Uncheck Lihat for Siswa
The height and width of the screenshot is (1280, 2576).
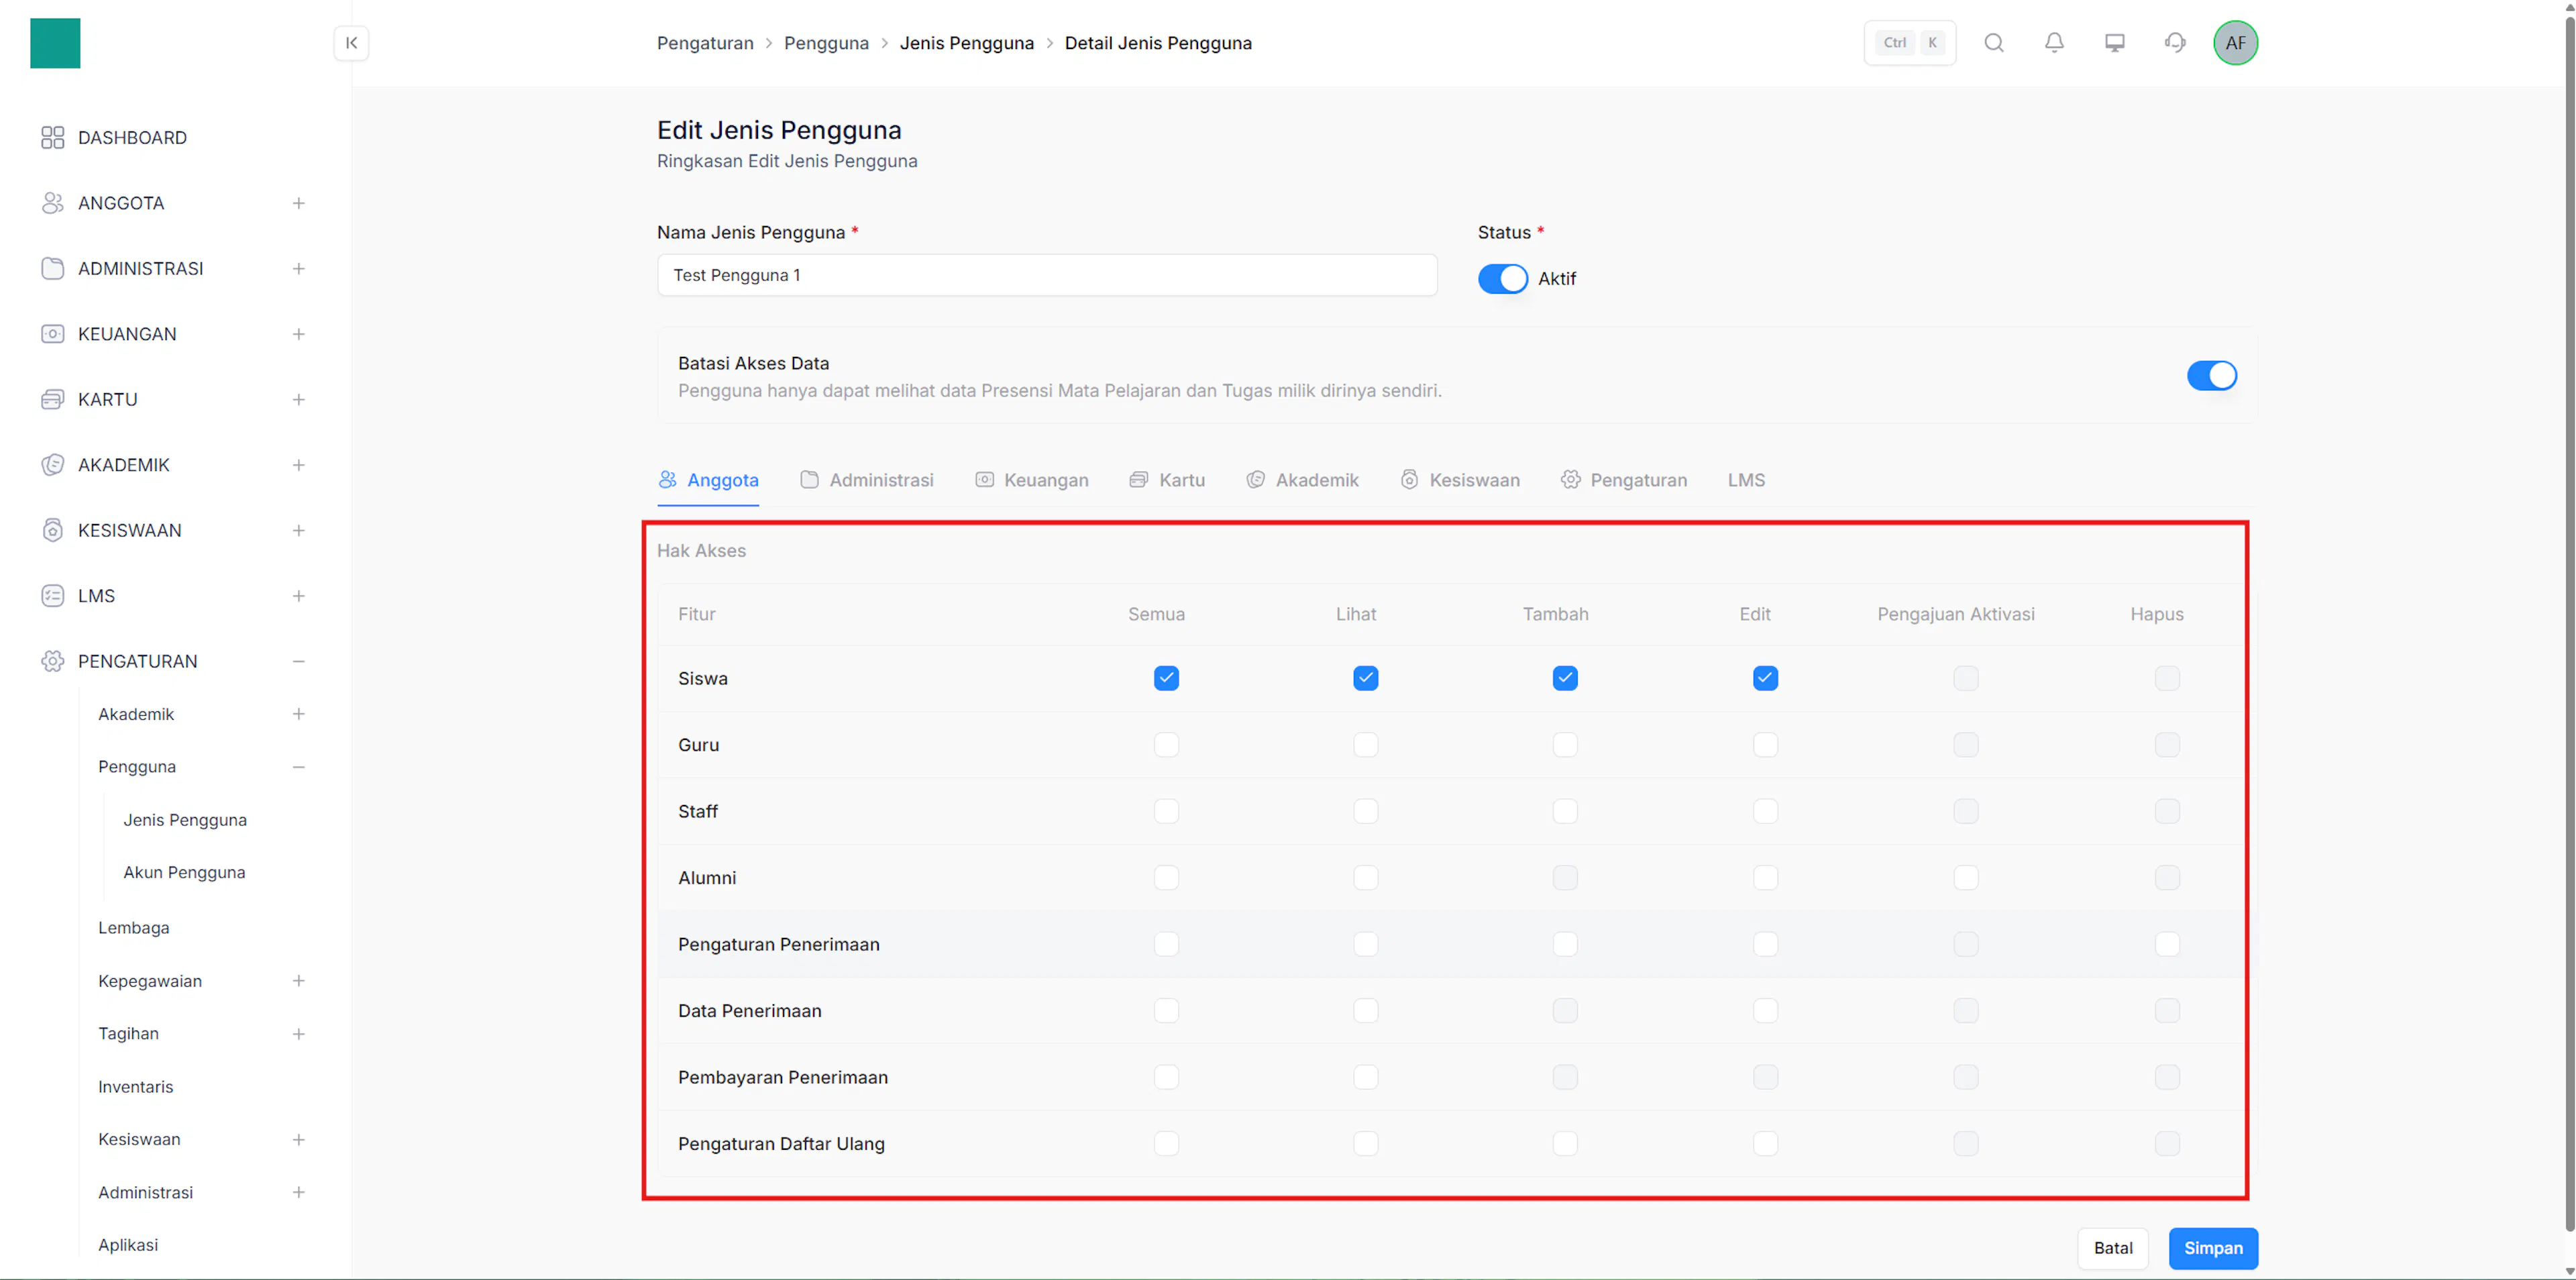[1366, 678]
